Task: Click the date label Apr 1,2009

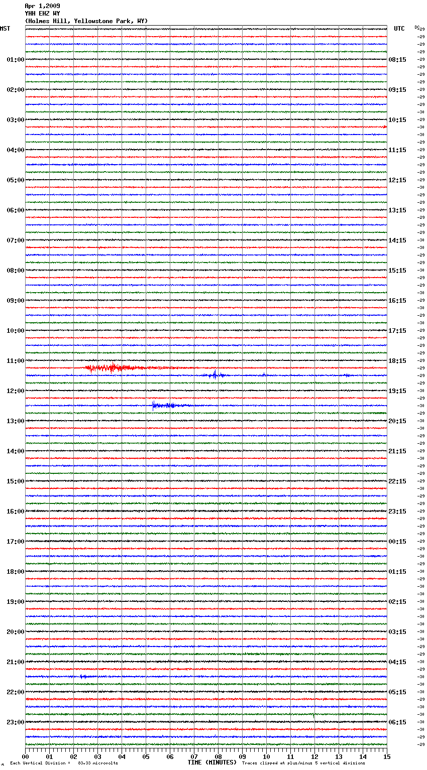Action: pos(42,6)
